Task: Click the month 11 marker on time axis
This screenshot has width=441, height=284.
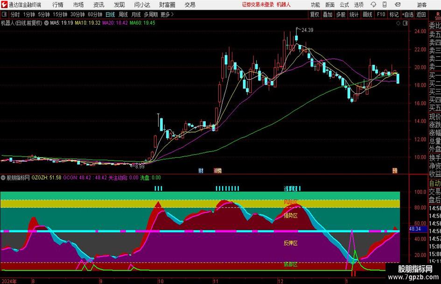Action: [x=216, y=281]
